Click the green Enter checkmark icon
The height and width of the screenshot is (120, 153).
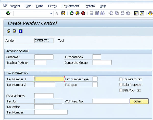pos(8,13)
